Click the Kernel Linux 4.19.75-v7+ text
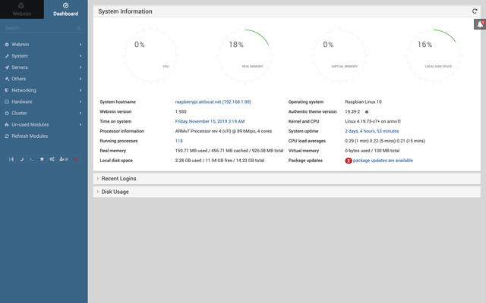 pos(373,121)
